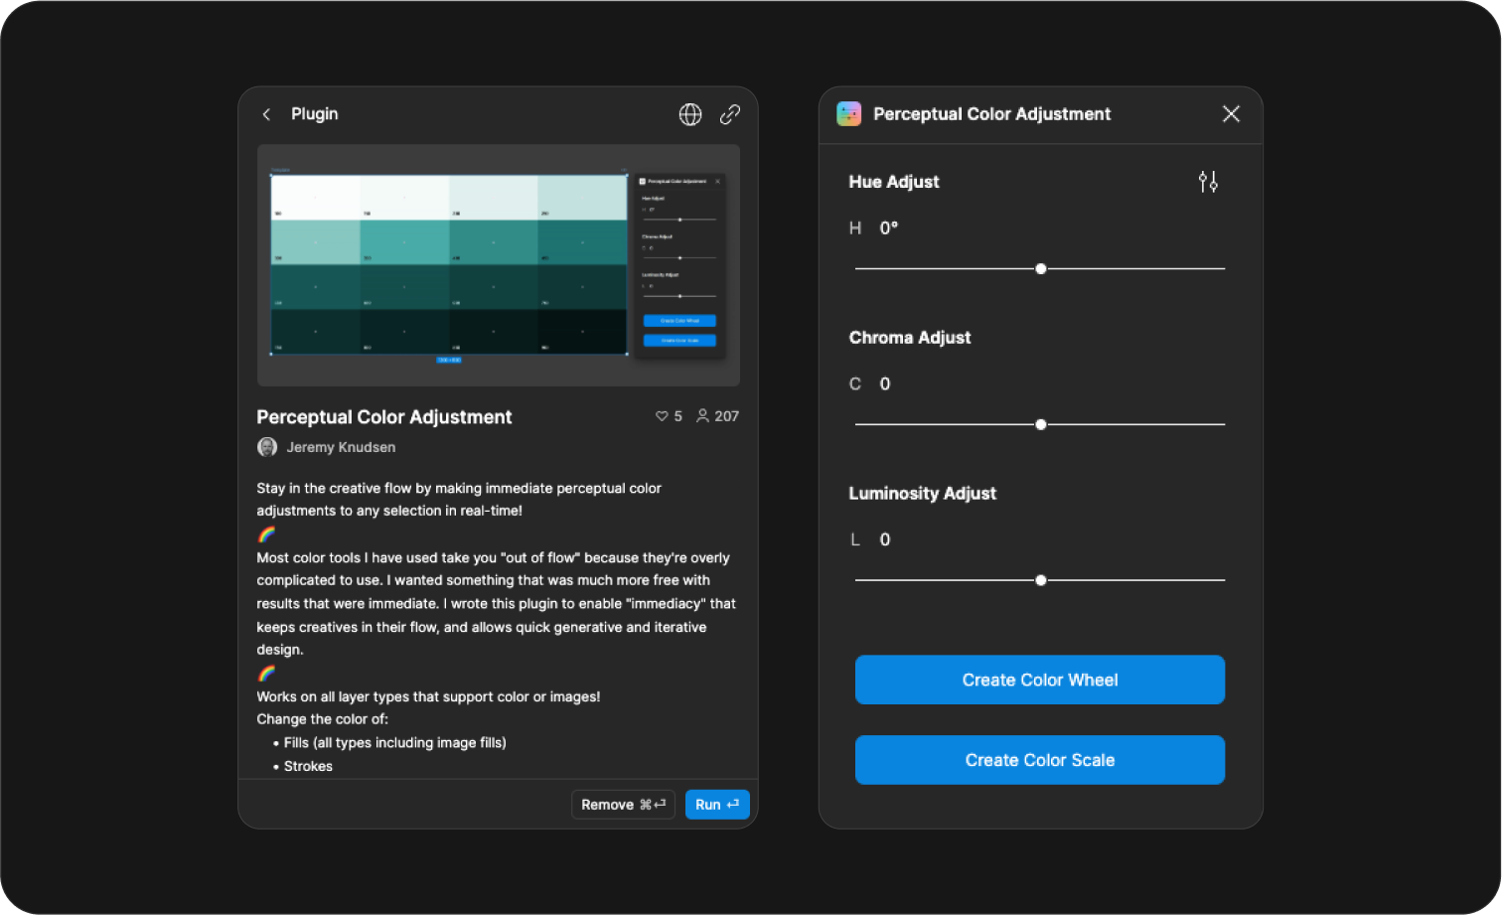The image size is (1502, 915).
Task: Go back using the Plugin back chevron
Action: click(x=266, y=114)
